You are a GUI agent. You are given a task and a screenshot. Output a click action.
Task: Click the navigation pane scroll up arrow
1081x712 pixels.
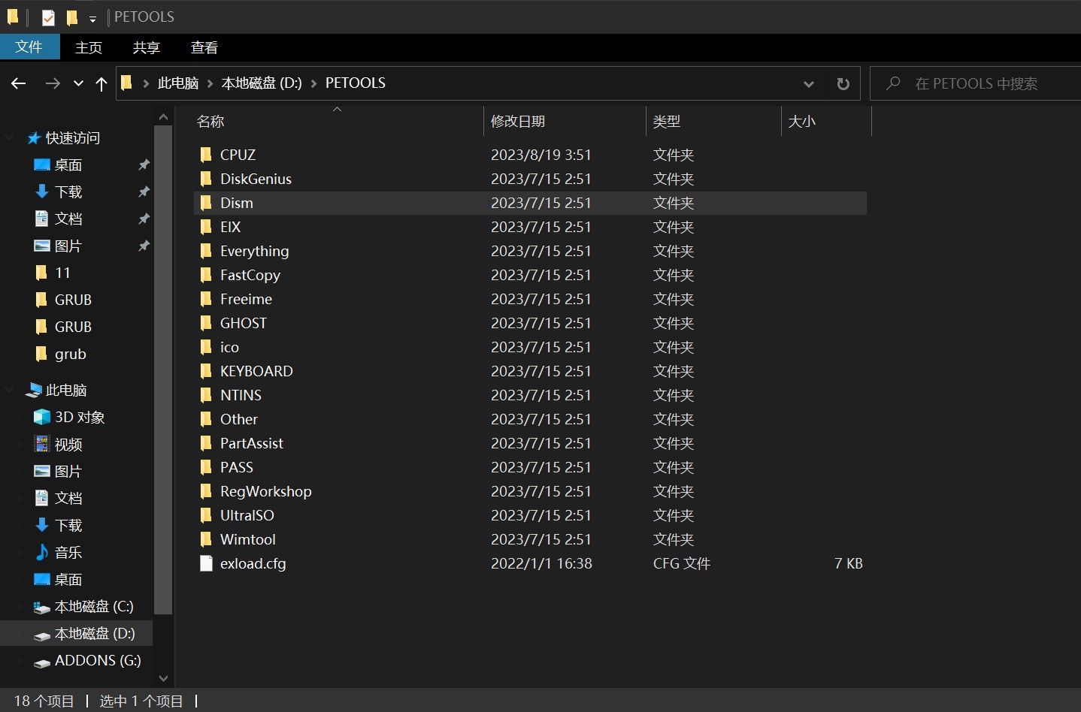[163, 116]
